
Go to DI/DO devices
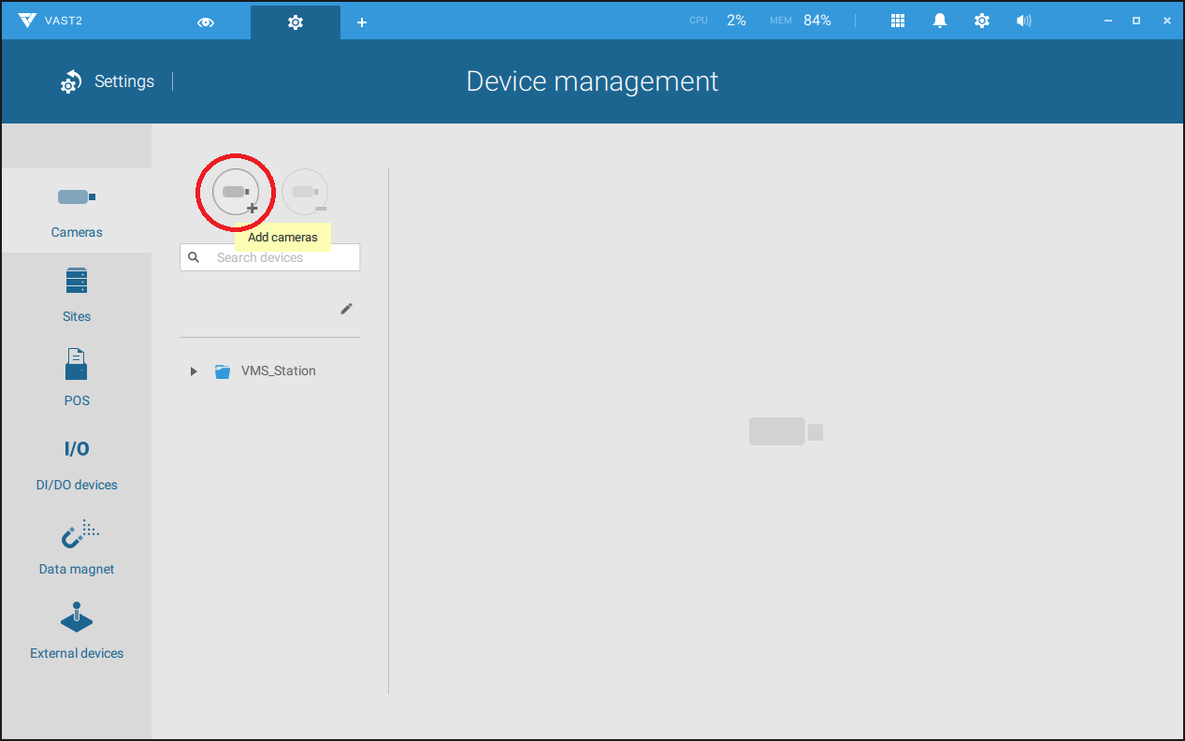[77, 463]
